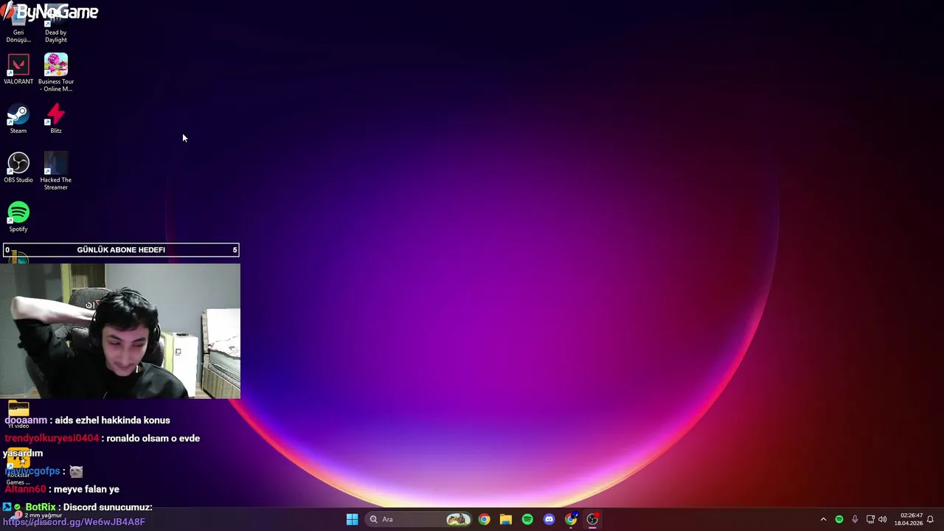Open the network status tray icon
The height and width of the screenshot is (531, 944).
pyautogui.click(x=870, y=519)
